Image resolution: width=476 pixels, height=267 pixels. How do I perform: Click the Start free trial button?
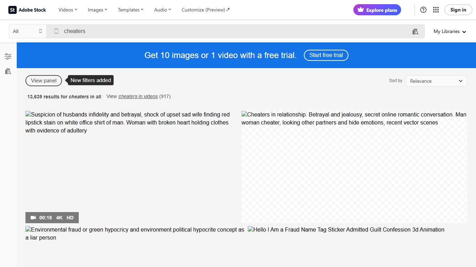(326, 55)
